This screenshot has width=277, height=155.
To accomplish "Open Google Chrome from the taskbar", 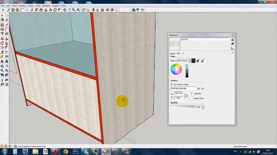I will point(66,152).
